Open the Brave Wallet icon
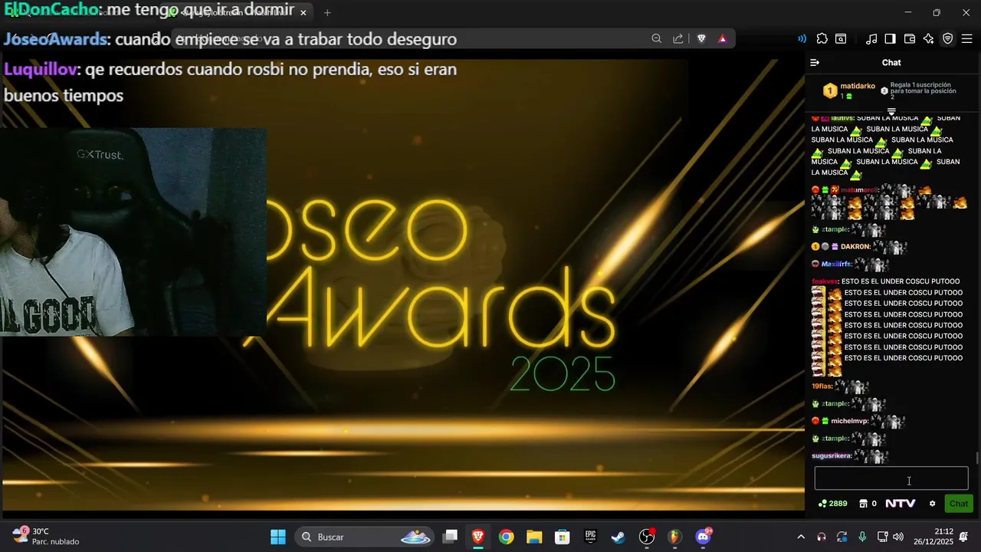The width and height of the screenshot is (981, 552). coord(910,38)
